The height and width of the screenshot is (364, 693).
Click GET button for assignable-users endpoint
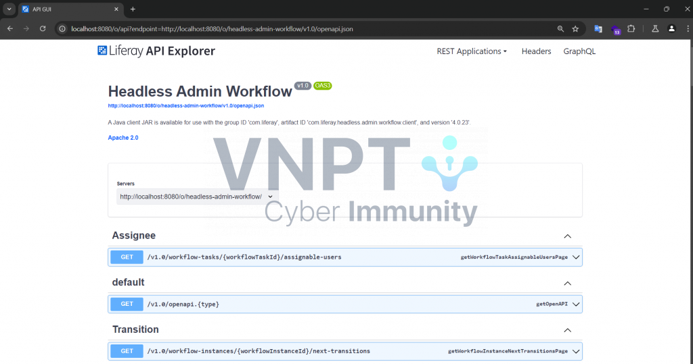pyautogui.click(x=127, y=257)
